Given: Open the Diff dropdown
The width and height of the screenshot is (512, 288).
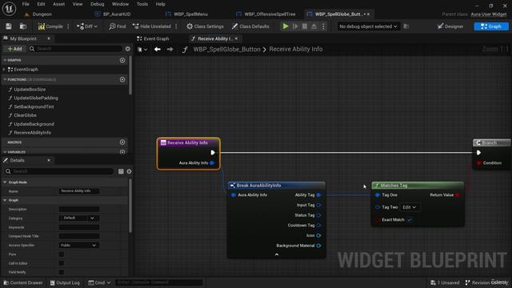Looking at the screenshot, I should tap(87, 26).
